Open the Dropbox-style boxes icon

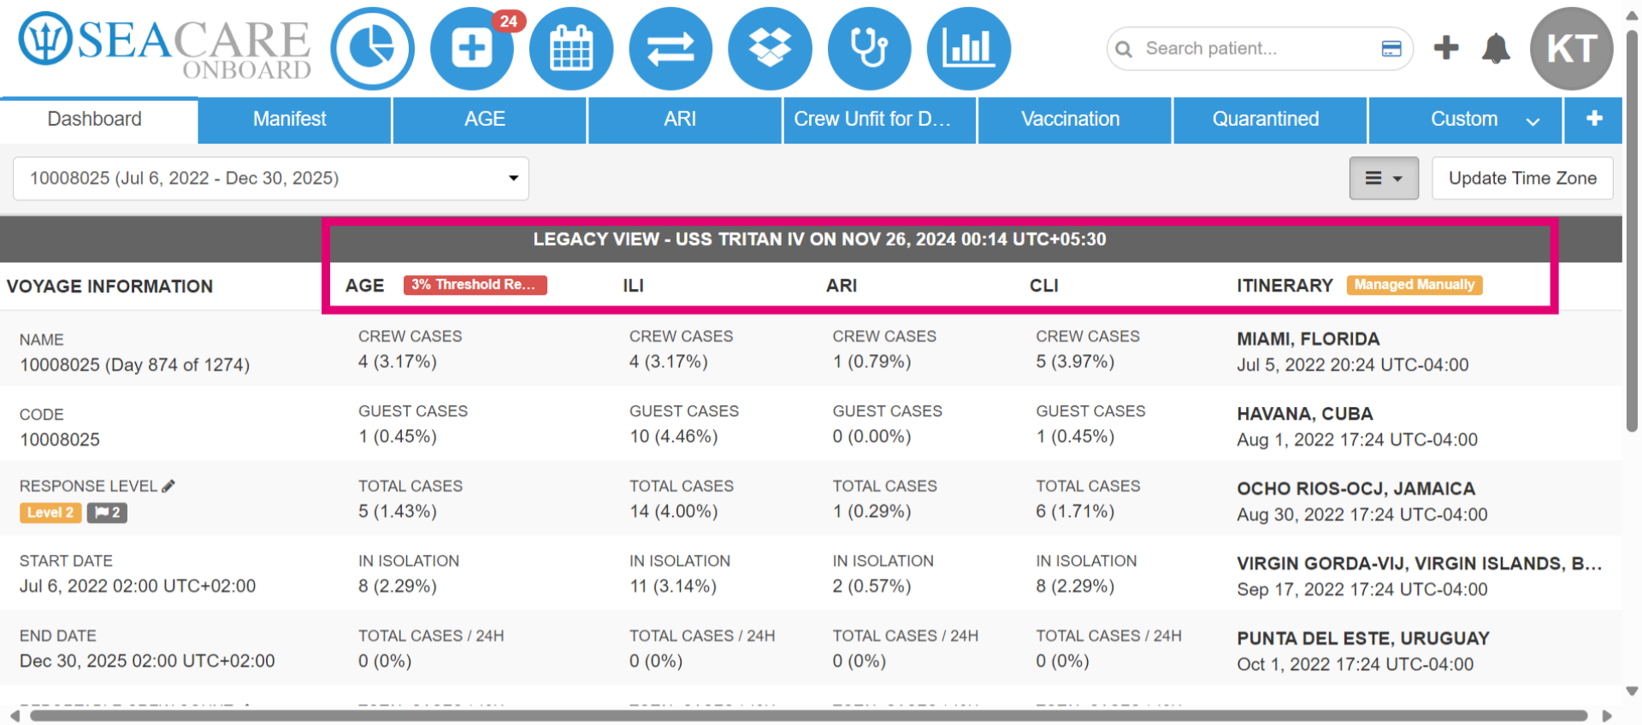[770, 49]
